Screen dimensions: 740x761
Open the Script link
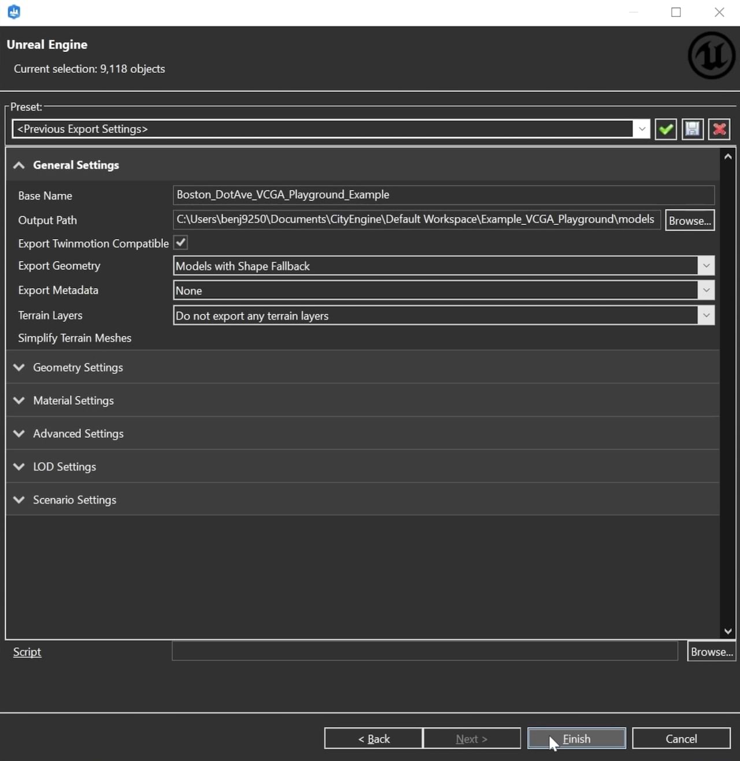pos(27,652)
